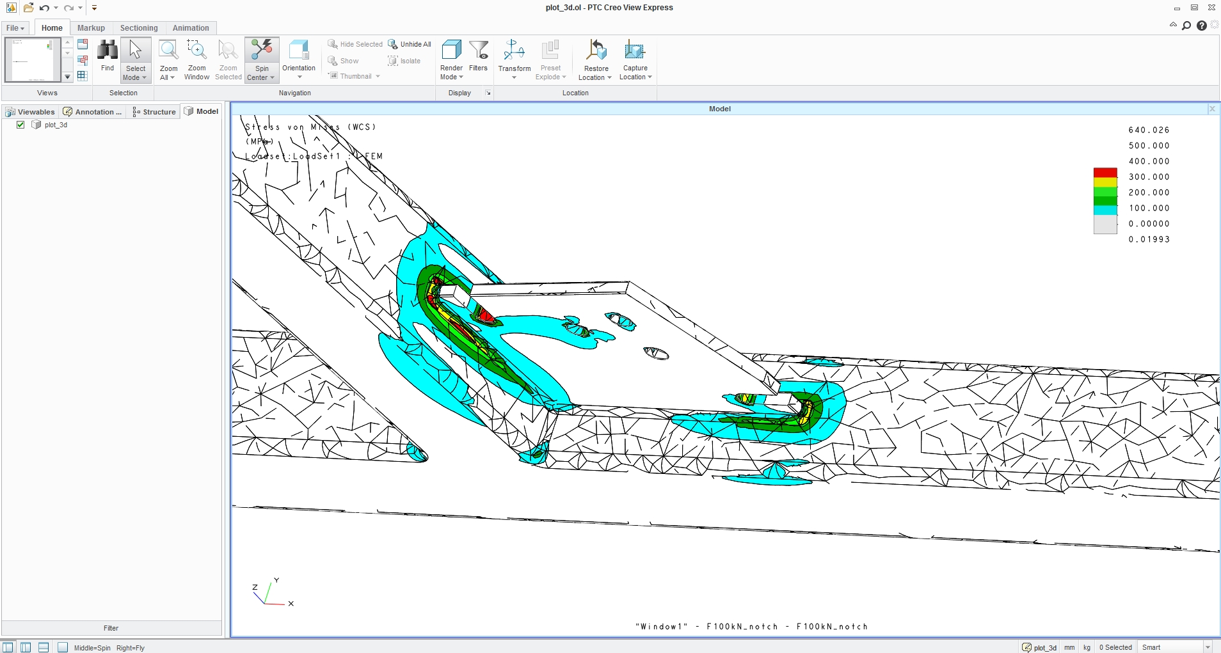
Task: Switch to the Animation tab
Action: [191, 28]
